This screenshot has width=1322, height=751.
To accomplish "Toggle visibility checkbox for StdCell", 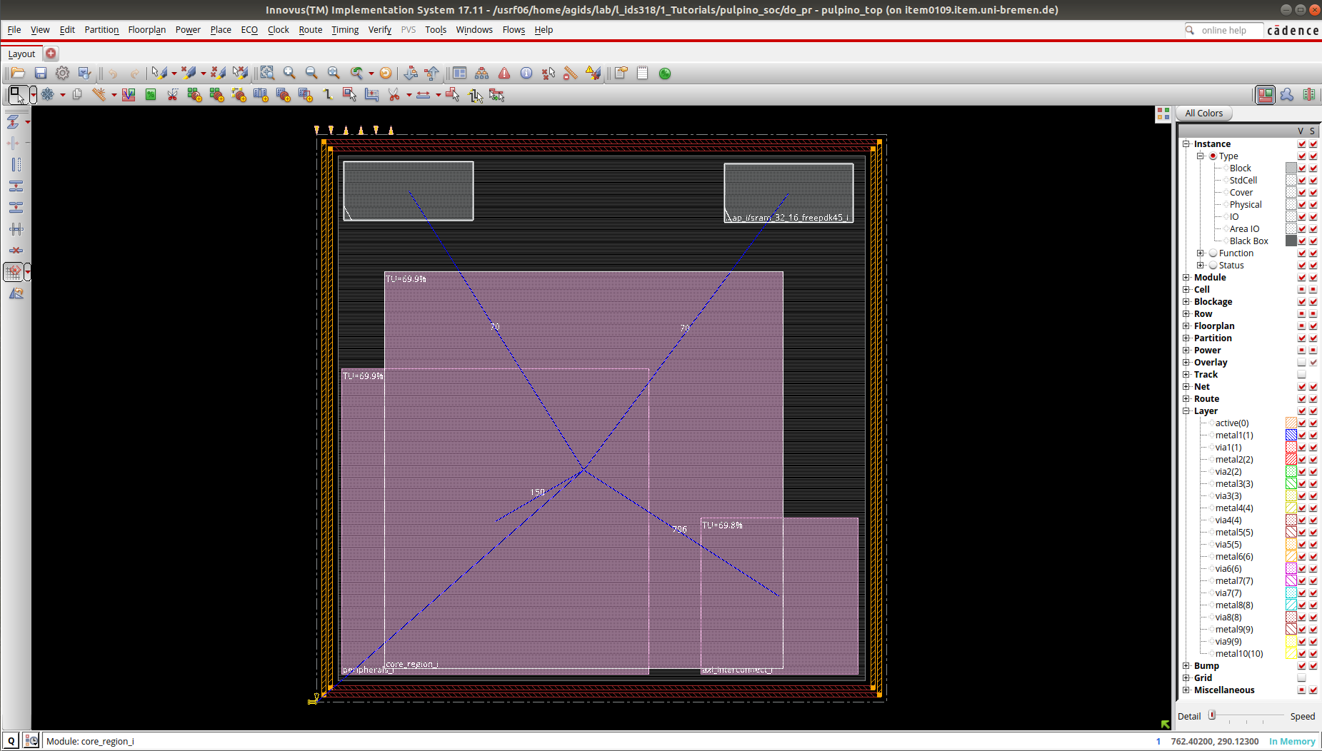I will click(x=1302, y=181).
